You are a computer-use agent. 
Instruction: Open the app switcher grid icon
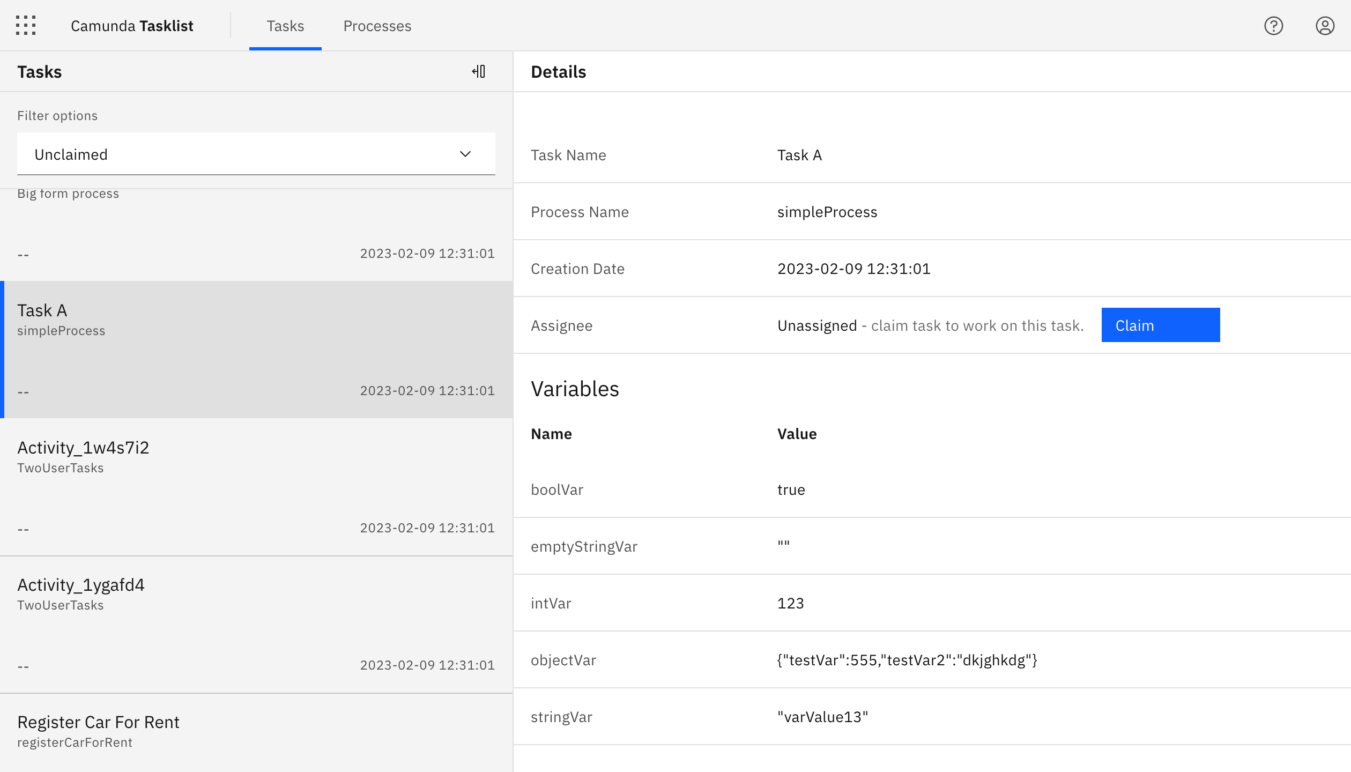(x=26, y=25)
